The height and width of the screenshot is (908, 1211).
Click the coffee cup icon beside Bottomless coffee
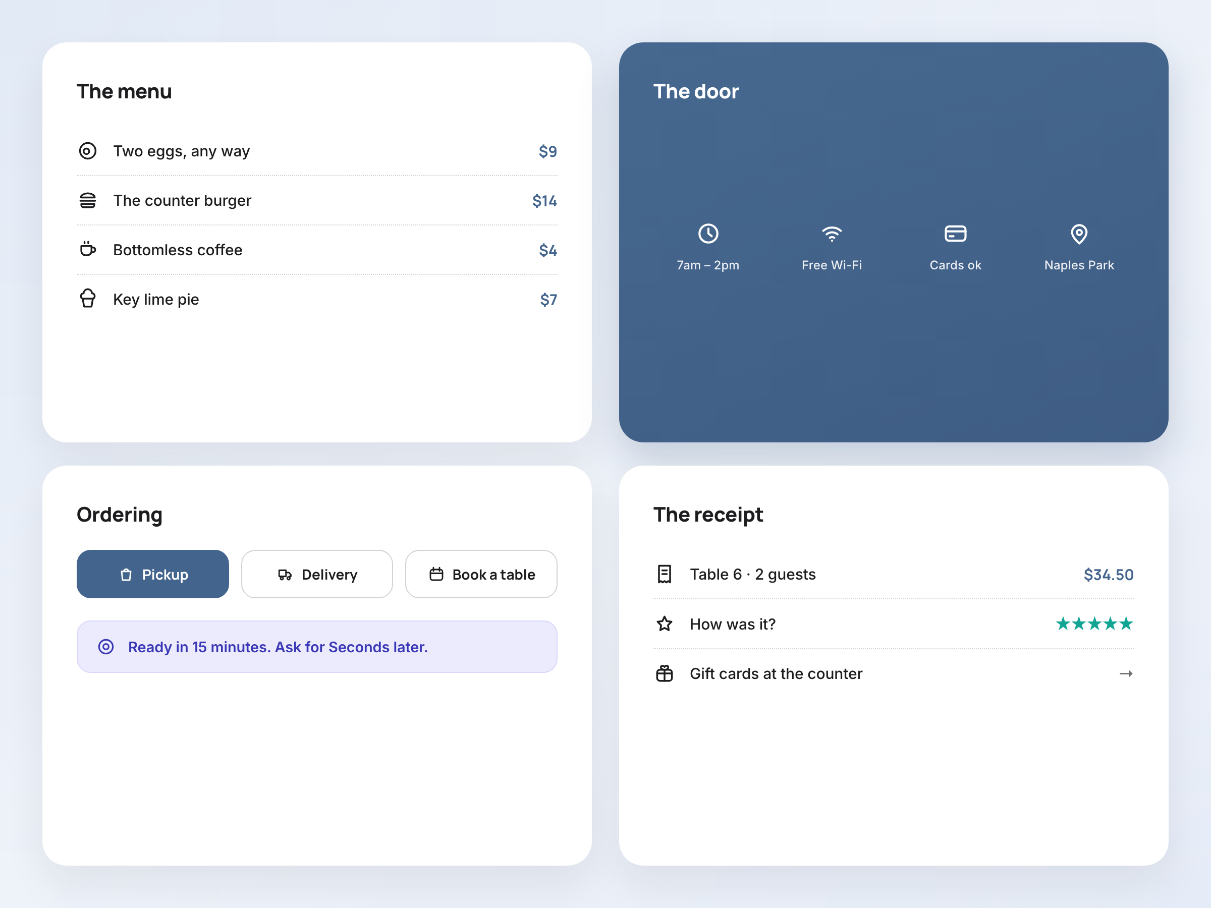(88, 250)
